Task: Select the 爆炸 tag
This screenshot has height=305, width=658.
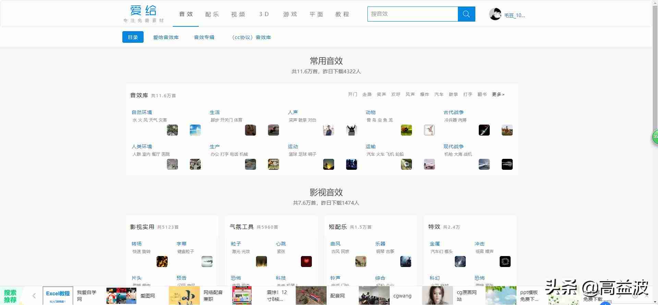Action: (425, 94)
